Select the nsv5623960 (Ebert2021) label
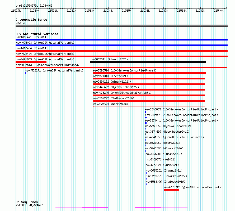 click(x=163, y=143)
